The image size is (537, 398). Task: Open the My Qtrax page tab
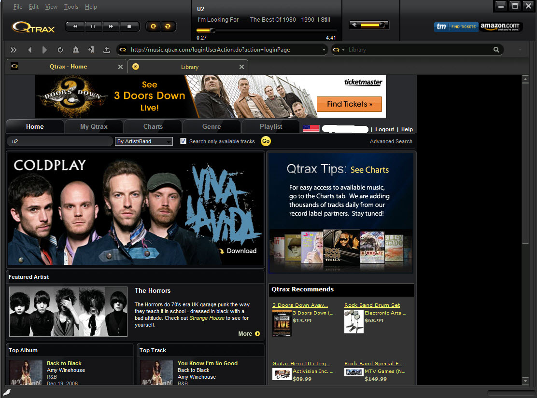[94, 126]
